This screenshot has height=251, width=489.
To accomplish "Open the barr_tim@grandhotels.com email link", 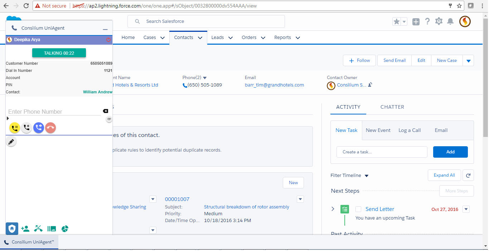I will pos(274,85).
